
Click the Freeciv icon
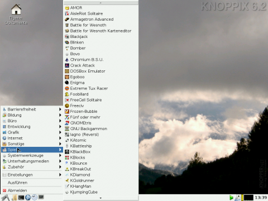point(67,106)
